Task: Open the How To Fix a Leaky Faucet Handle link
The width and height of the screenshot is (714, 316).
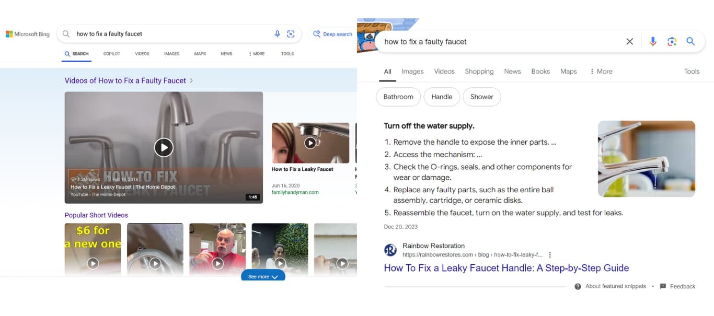Action: tap(506, 268)
